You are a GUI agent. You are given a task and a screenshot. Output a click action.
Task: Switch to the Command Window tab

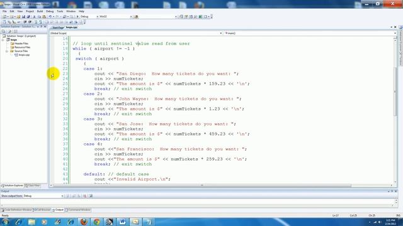coord(77,210)
